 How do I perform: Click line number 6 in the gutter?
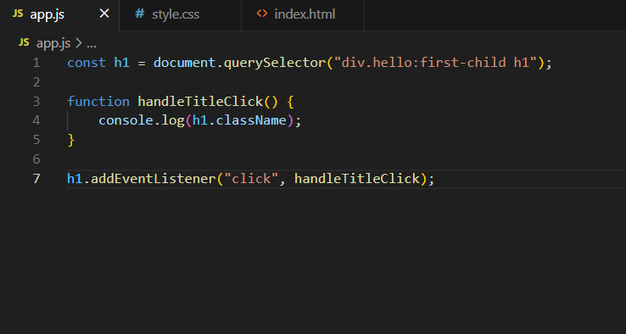pos(36,159)
